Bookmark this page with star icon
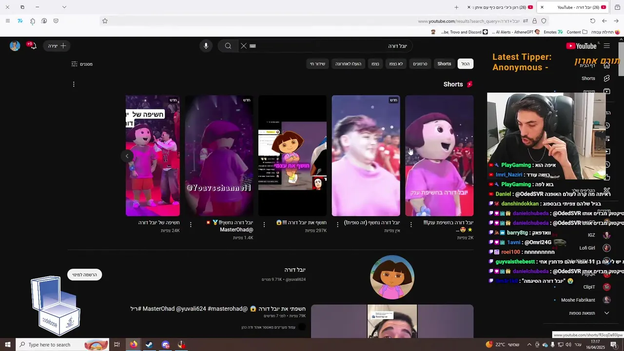The width and height of the screenshot is (624, 351). pyautogui.click(x=105, y=21)
